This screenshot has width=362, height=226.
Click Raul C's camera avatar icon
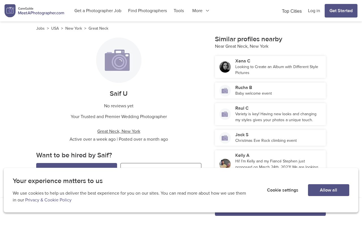pyautogui.click(x=225, y=114)
